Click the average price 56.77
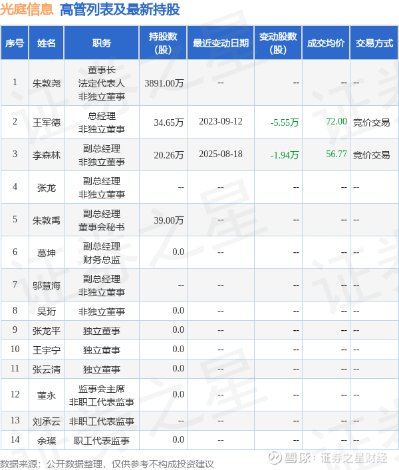 (x=336, y=154)
